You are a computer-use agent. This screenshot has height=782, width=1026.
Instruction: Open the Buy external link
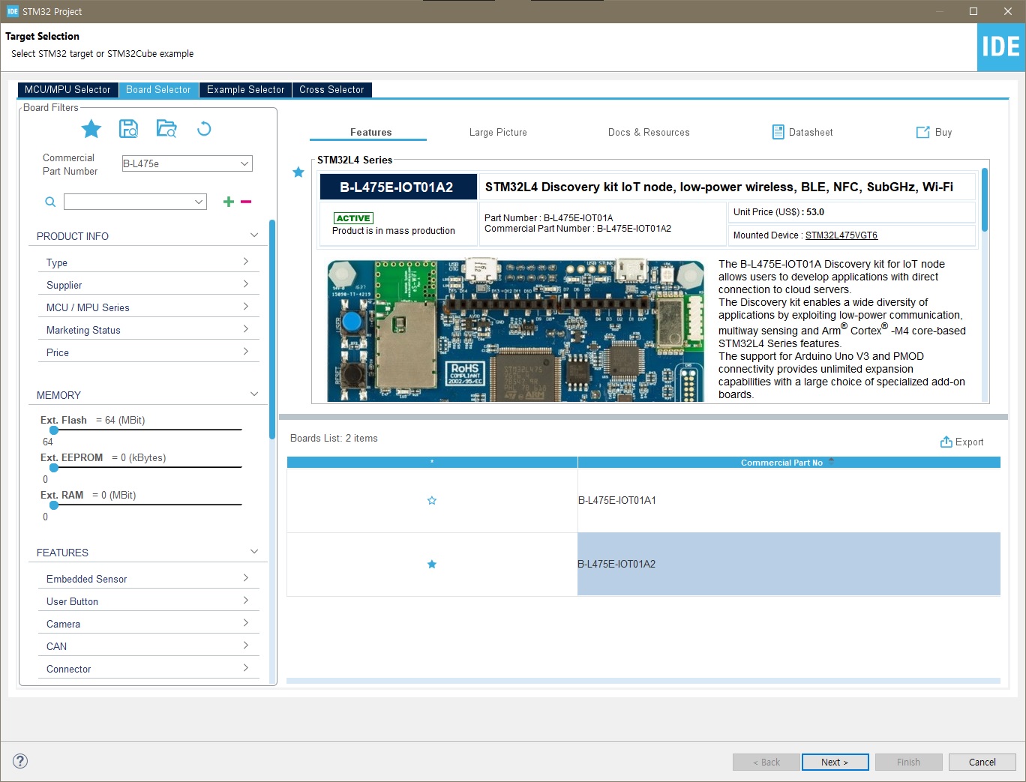tap(934, 132)
